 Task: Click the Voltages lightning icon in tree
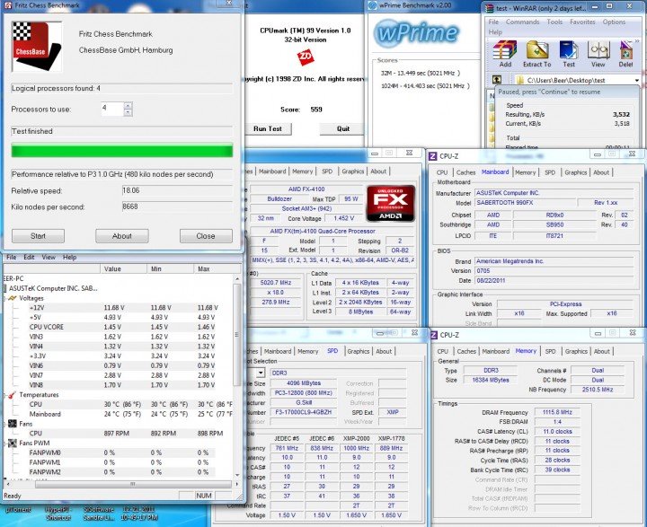[13, 298]
